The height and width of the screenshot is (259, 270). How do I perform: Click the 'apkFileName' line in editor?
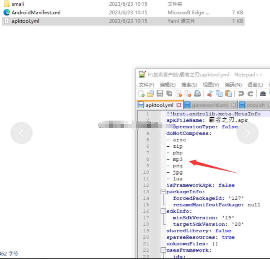(207, 120)
